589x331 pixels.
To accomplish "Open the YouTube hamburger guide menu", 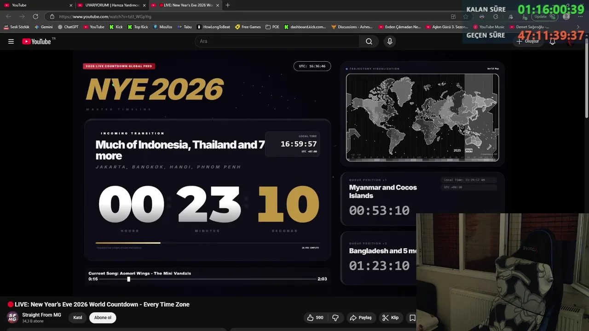I will (11, 41).
